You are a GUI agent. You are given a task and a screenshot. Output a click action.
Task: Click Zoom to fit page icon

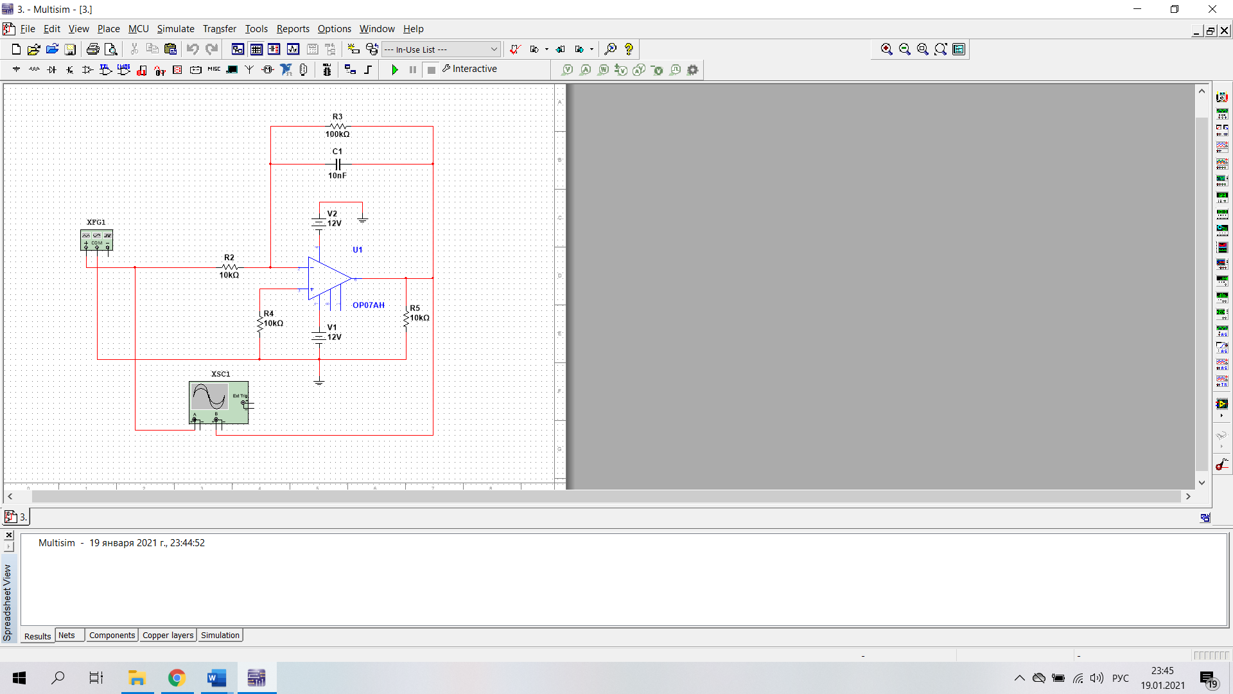point(941,49)
